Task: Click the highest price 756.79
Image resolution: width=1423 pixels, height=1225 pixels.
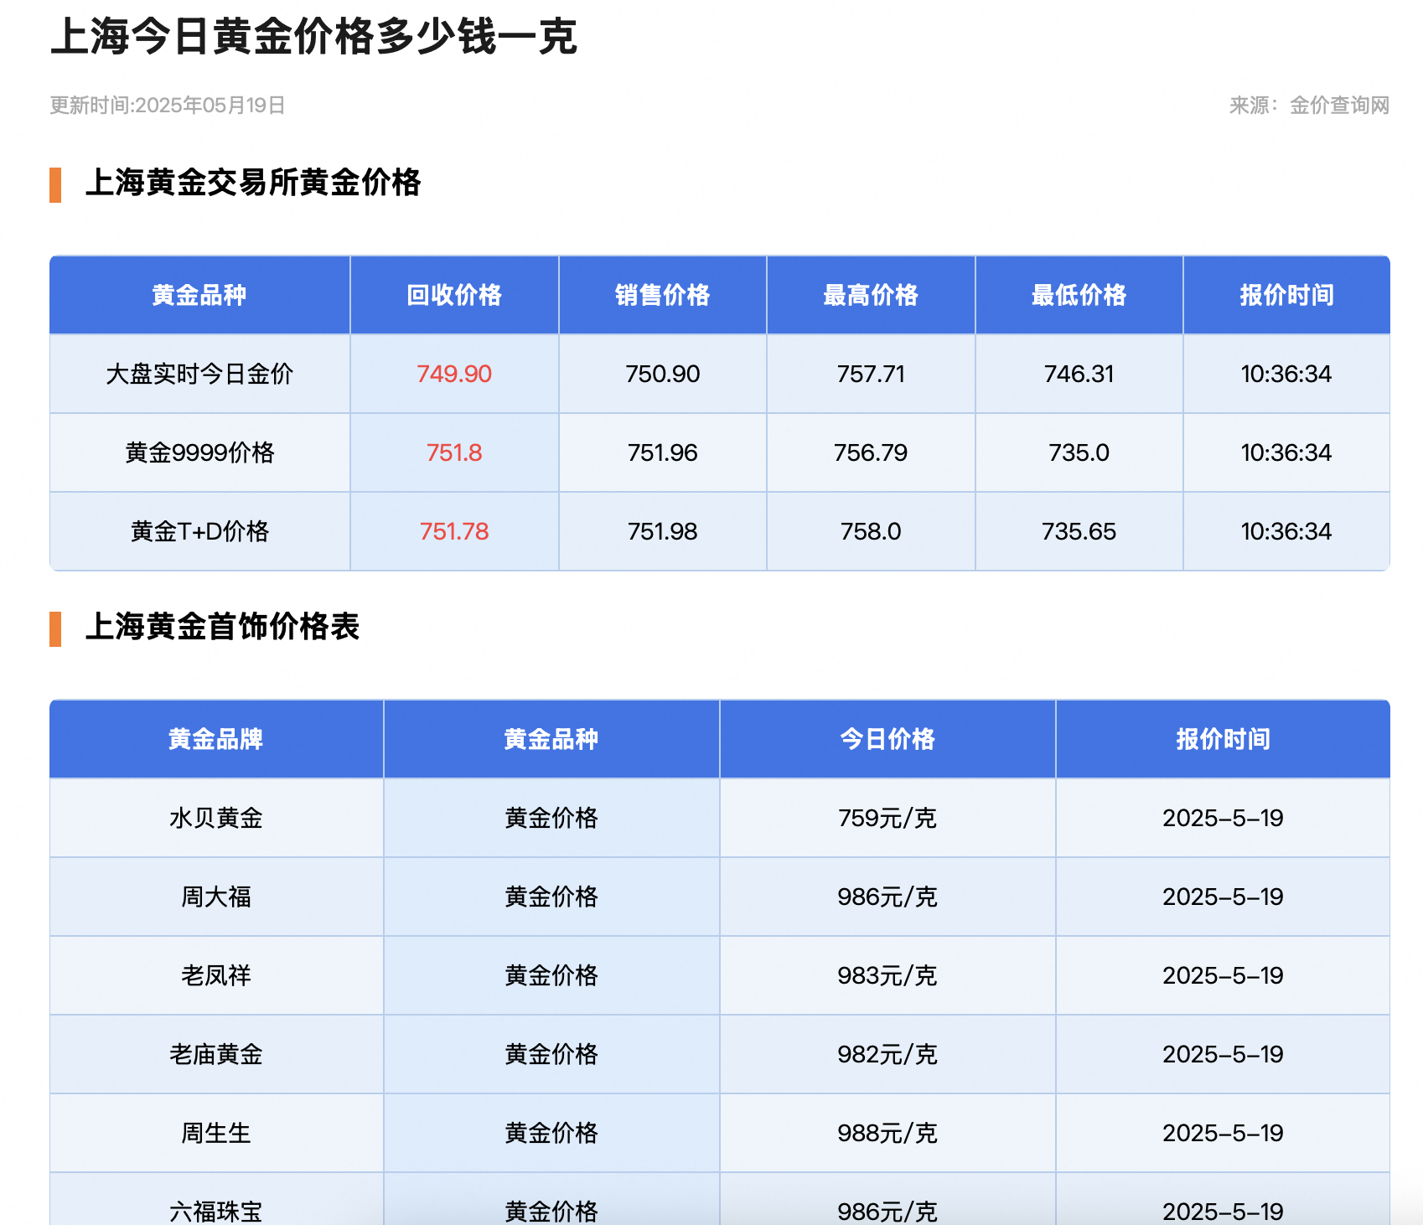Action: [x=871, y=452]
